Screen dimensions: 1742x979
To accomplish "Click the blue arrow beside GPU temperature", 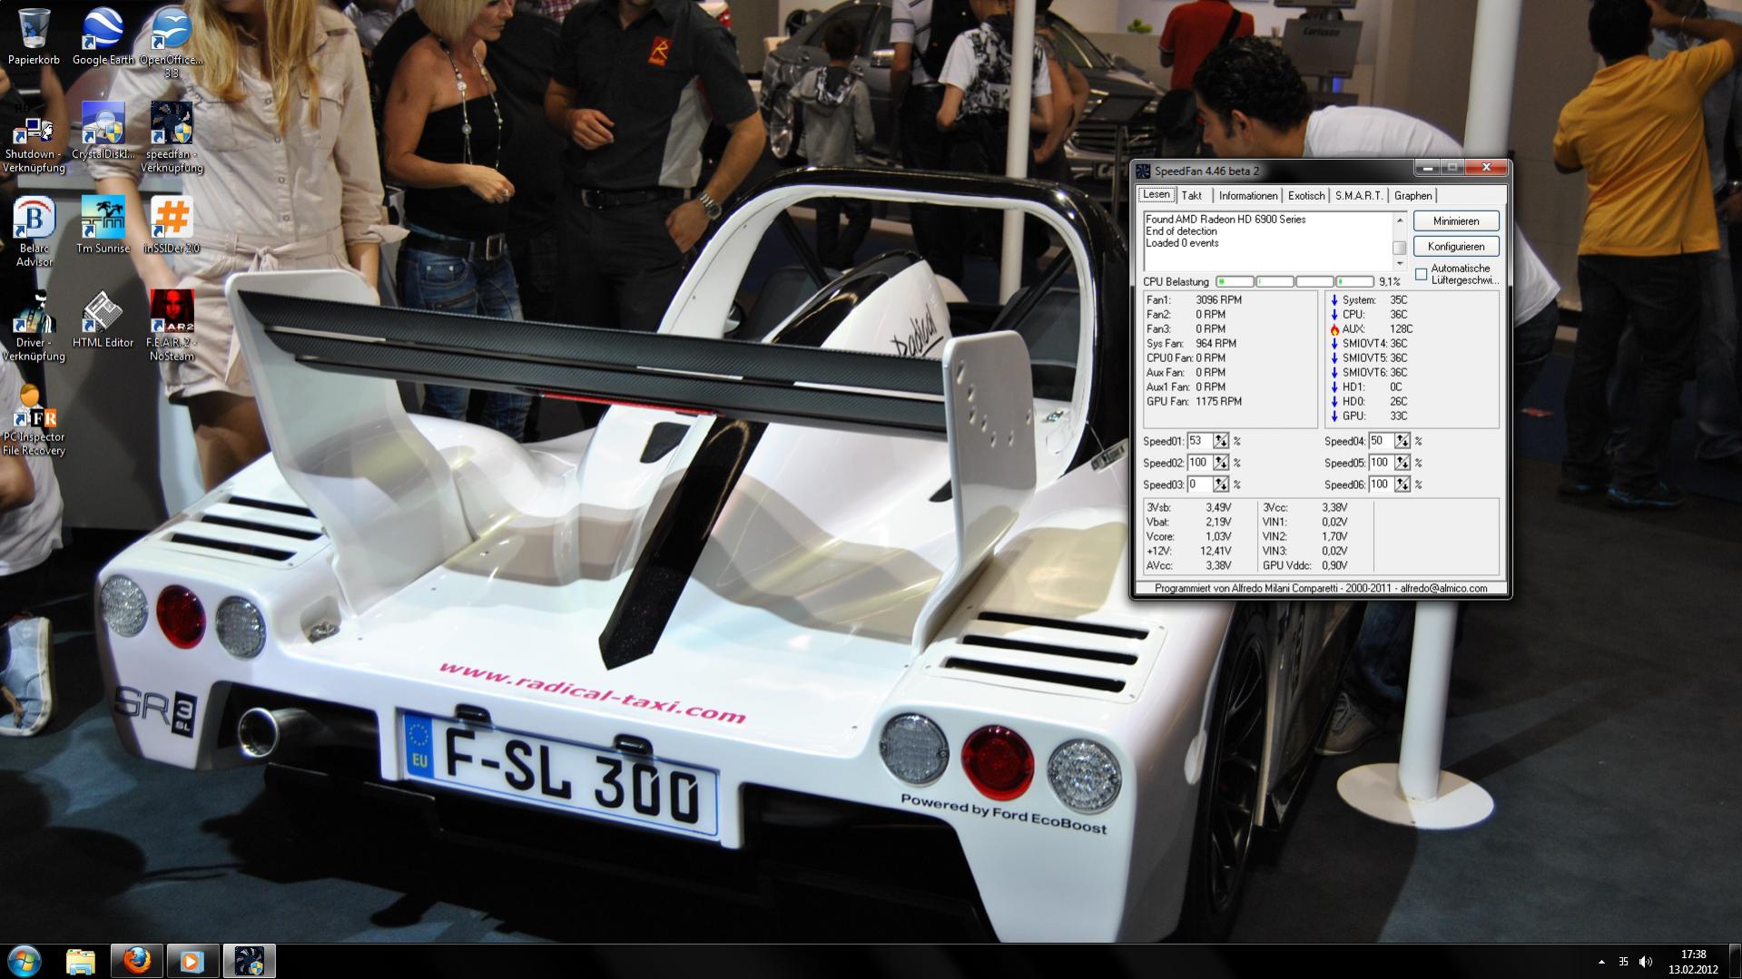I will pos(1334,416).
